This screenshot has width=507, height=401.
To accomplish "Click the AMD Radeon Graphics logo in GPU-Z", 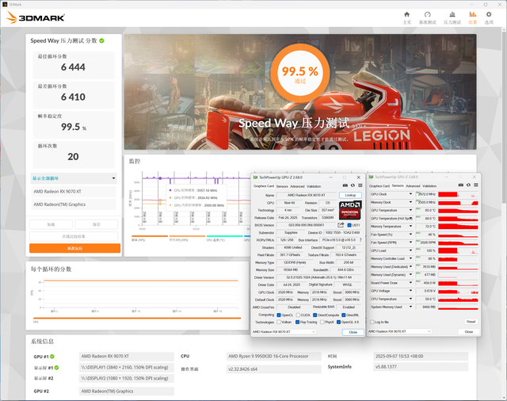I will 350,210.
